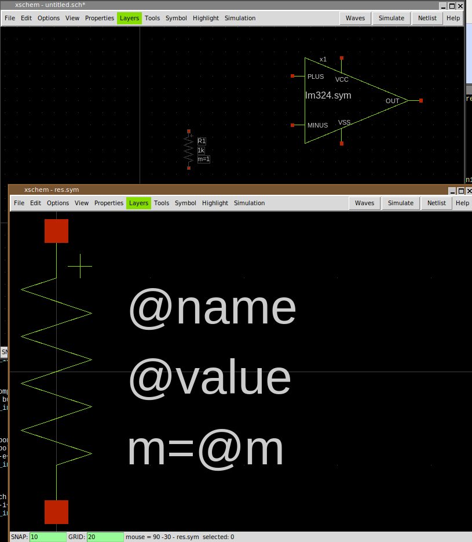Click the SNAP value input field
The width and height of the screenshot is (472, 542).
(48, 537)
